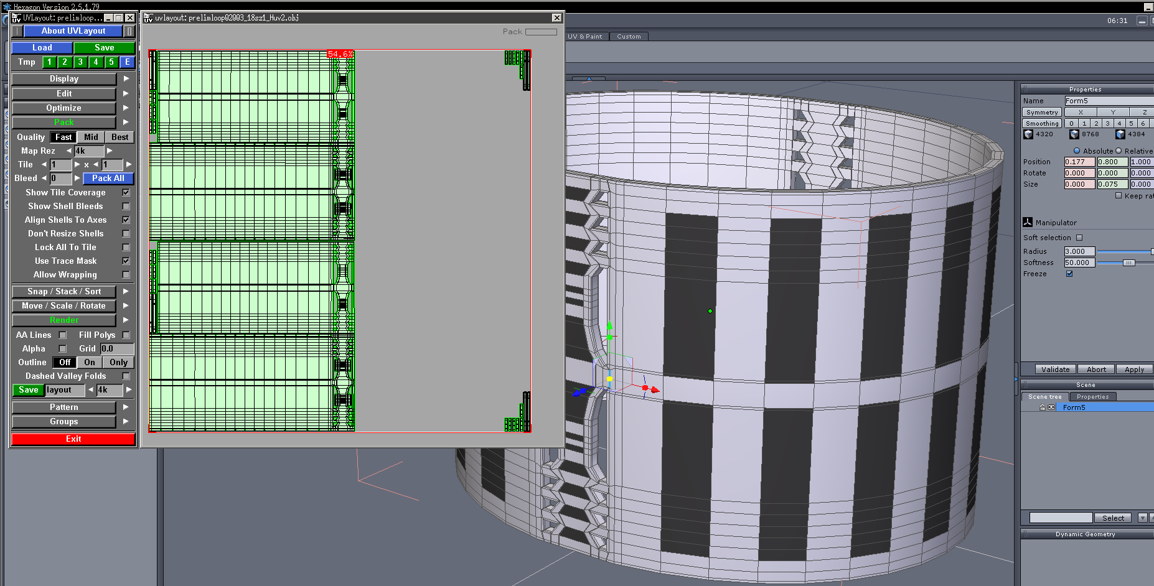Click the Apply button in Properties
Screen dimensions: 1154x586
coord(1134,370)
